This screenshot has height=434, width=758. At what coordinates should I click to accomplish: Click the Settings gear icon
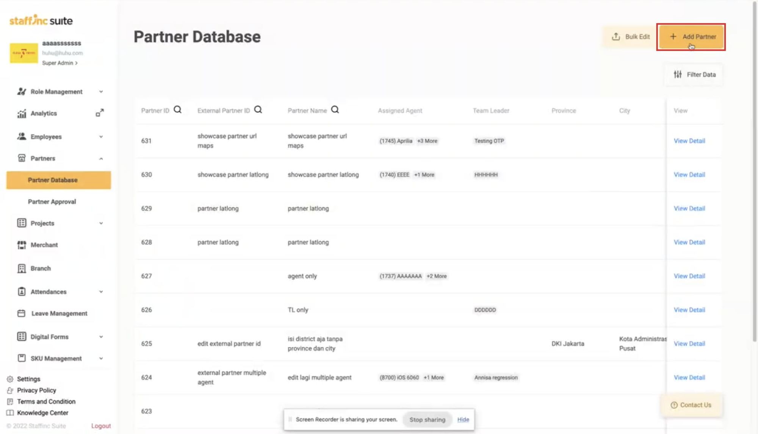(10, 379)
